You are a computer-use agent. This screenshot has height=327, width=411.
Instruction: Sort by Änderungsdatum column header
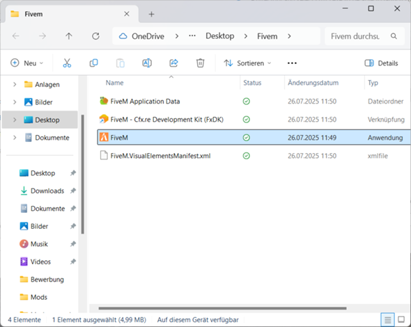point(313,83)
